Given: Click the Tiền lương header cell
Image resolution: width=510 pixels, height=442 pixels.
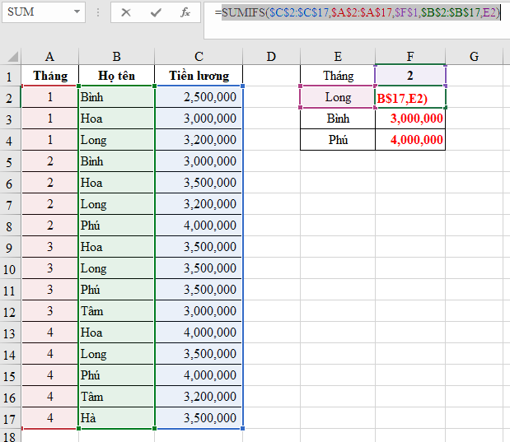Looking at the screenshot, I should click(x=199, y=76).
